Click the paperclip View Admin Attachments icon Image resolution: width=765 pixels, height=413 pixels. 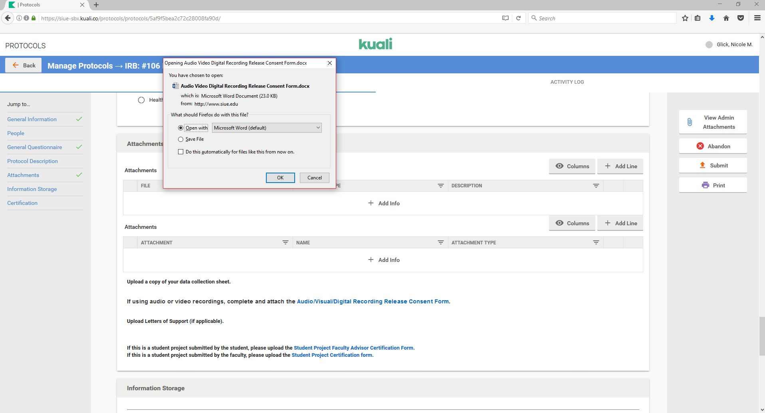[x=690, y=122]
